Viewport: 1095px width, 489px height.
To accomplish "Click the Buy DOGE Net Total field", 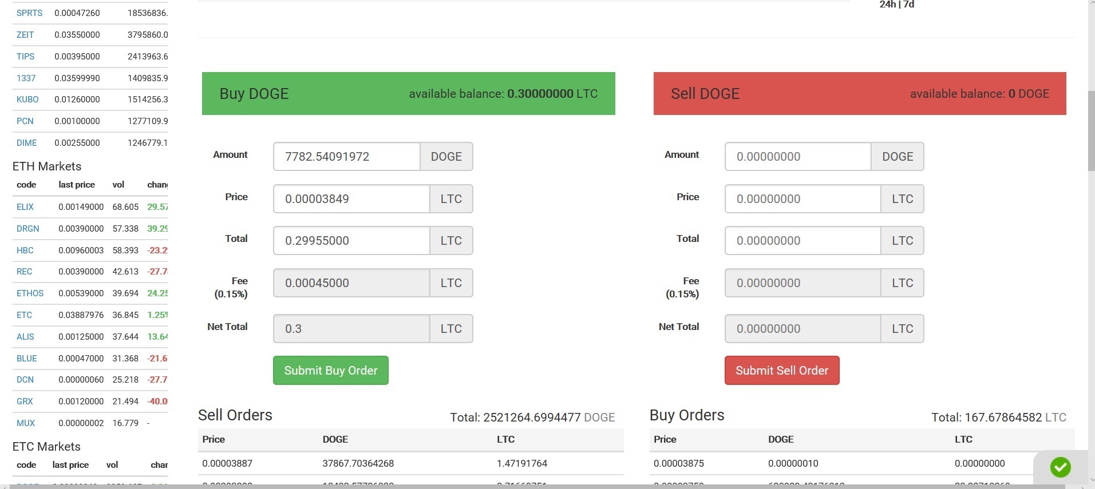I will [351, 328].
